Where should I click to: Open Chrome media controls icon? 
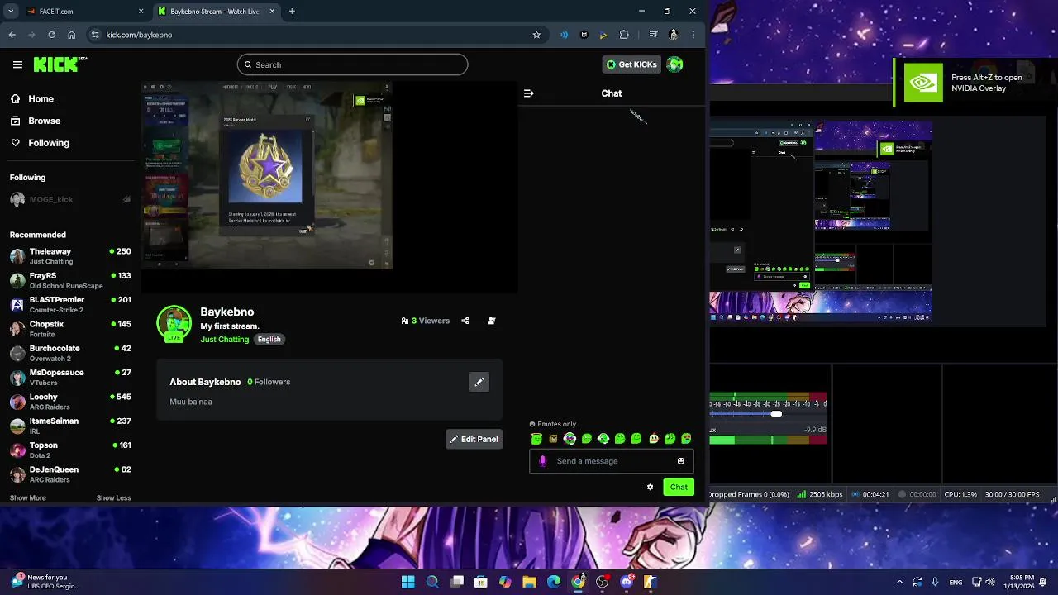(x=653, y=35)
